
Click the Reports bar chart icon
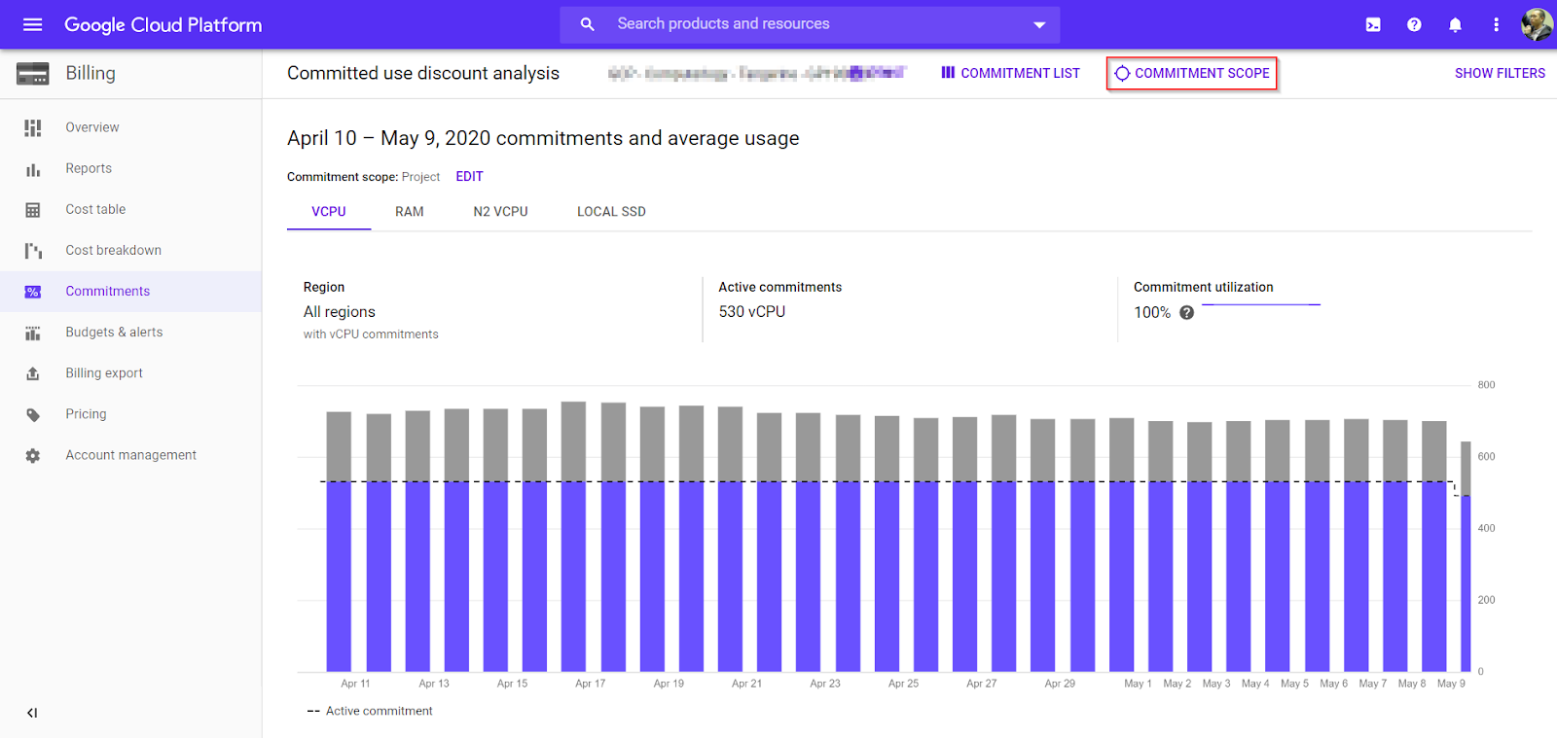pos(33,169)
